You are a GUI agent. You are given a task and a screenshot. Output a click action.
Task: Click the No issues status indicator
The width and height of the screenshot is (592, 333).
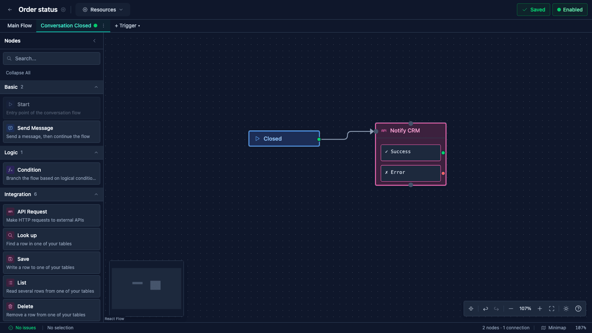22,328
